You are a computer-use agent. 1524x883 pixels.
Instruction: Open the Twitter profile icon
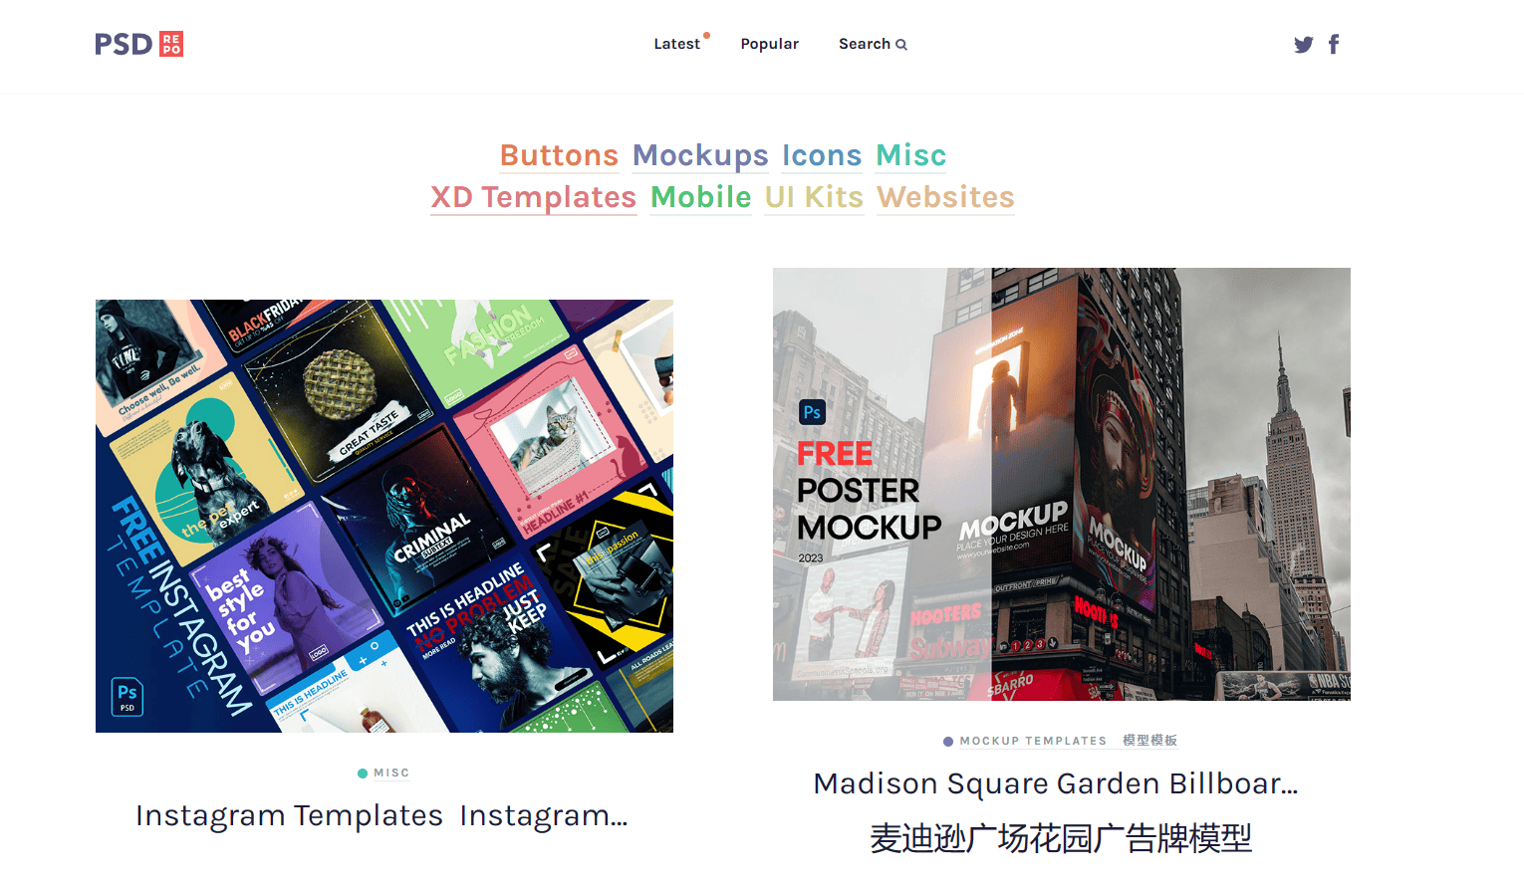[1303, 45]
